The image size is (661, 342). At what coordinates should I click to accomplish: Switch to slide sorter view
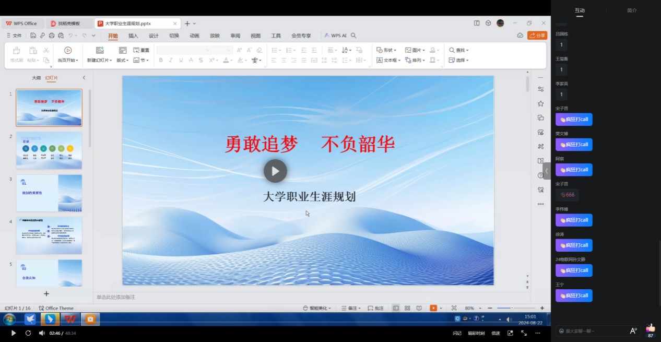pos(407,308)
